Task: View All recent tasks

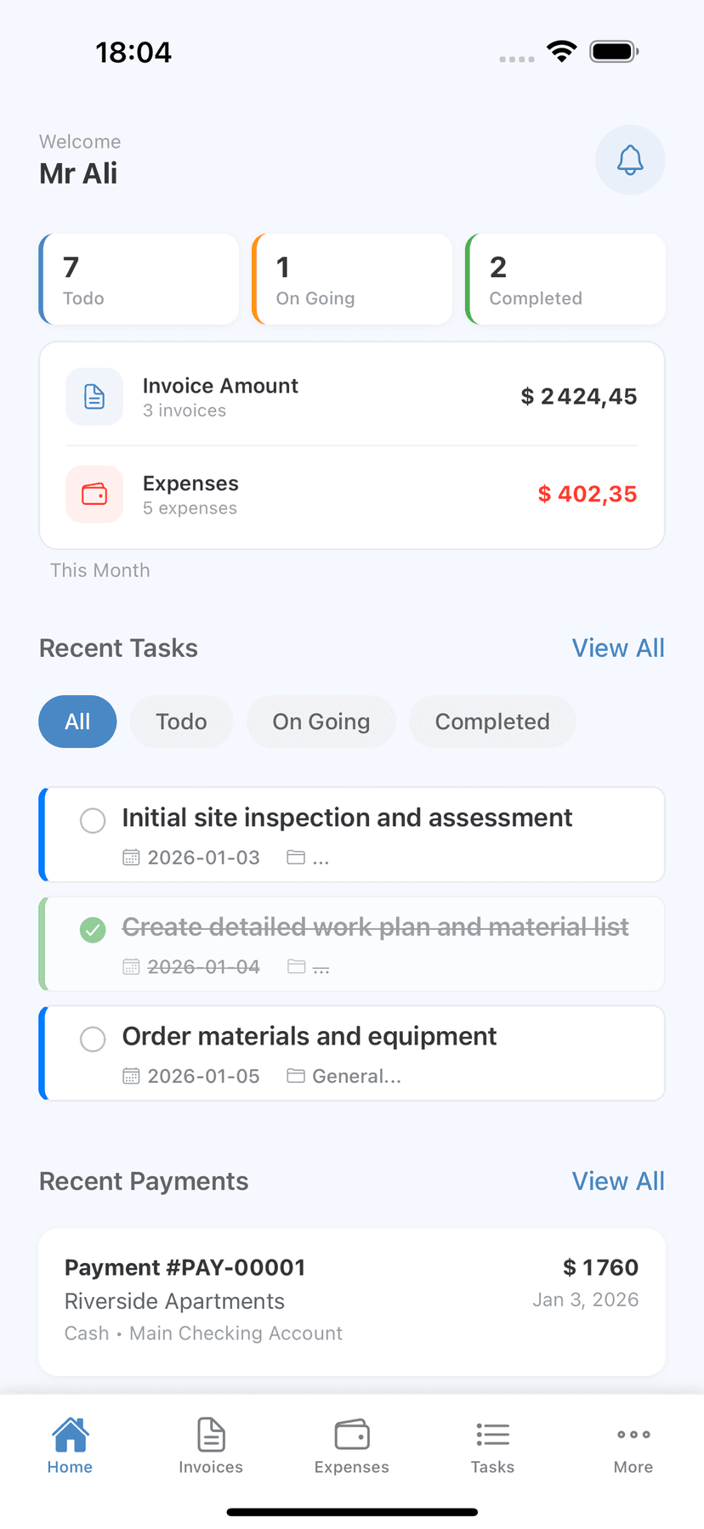Action: click(618, 648)
